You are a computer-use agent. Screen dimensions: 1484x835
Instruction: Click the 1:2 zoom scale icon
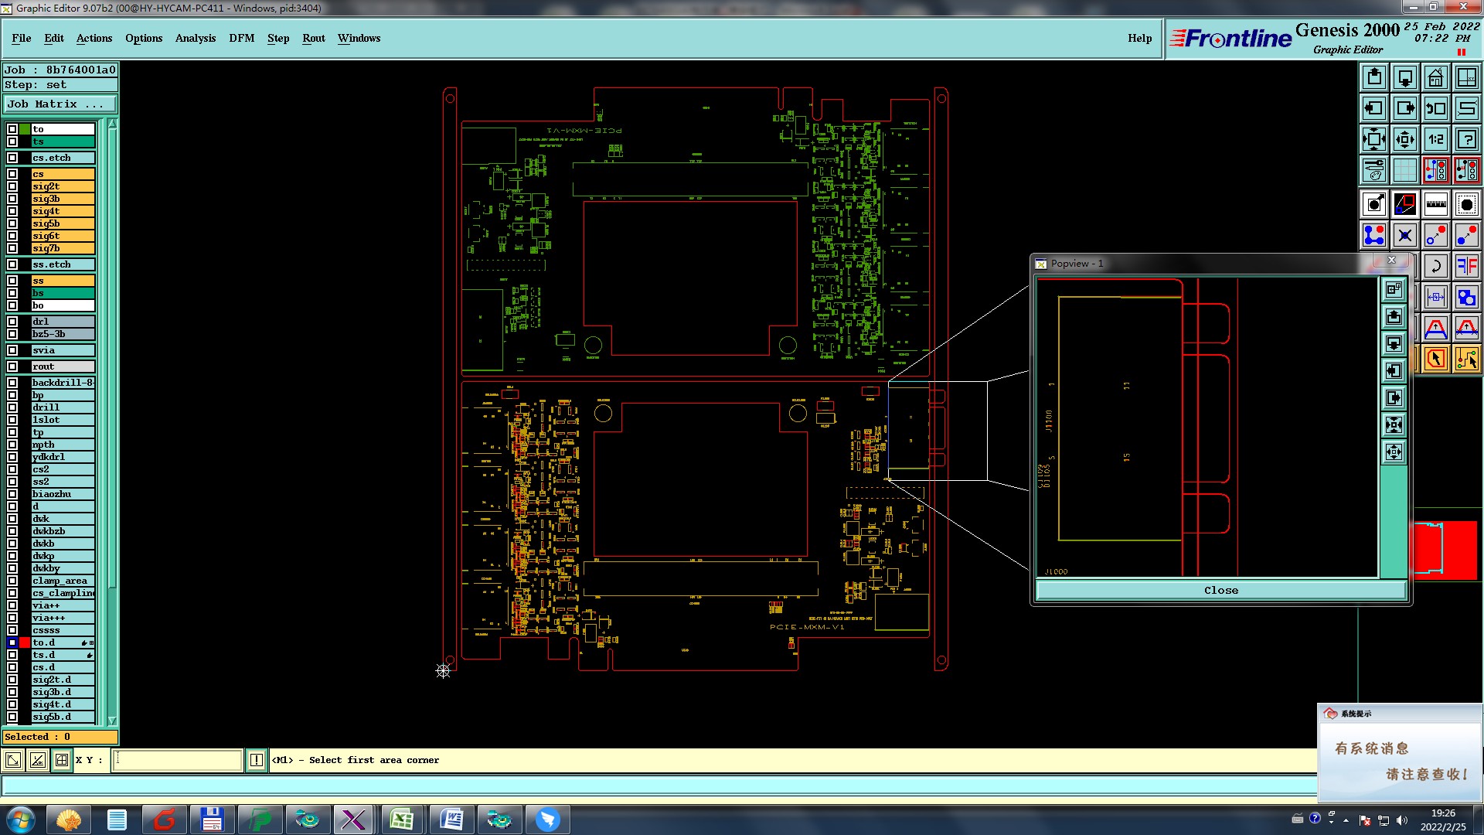[1435, 139]
